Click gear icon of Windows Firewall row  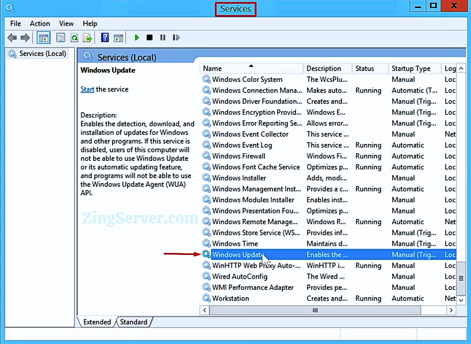206,156
